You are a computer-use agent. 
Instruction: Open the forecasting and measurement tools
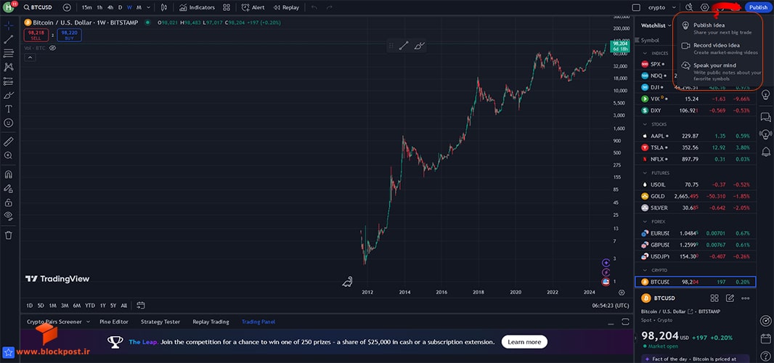coord(9,81)
